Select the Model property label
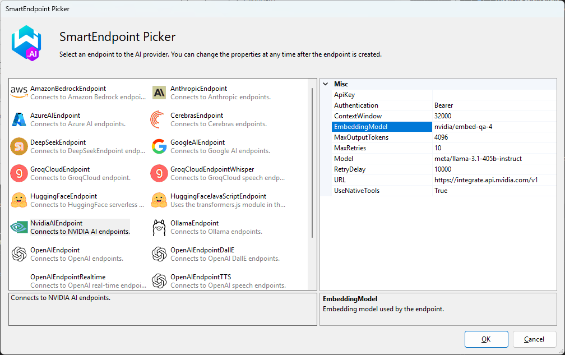The image size is (565, 355). pos(382,159)
